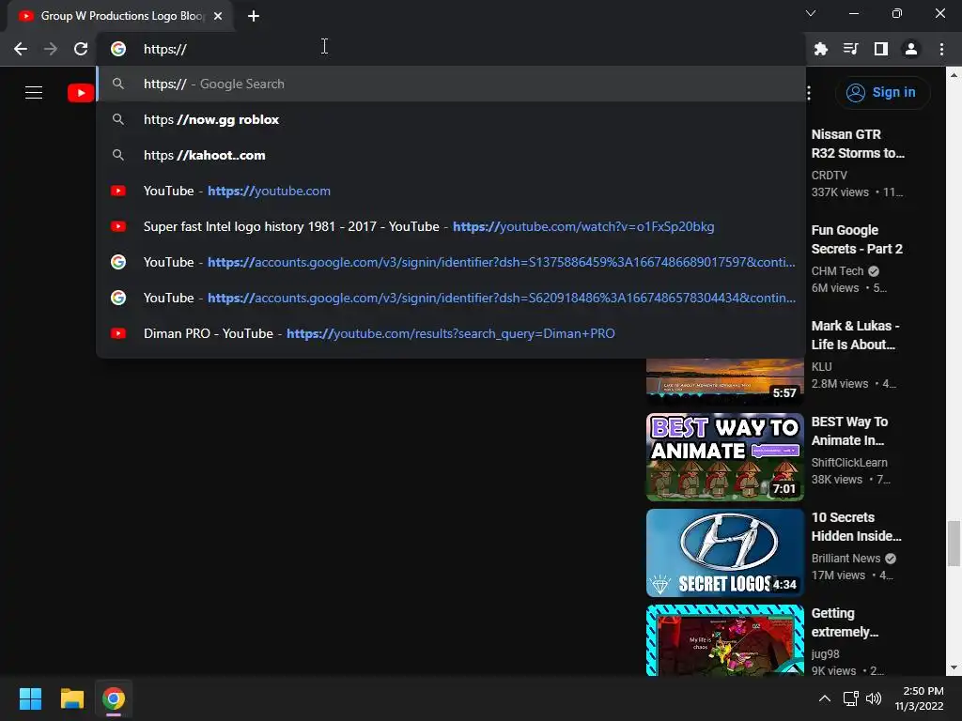Select the YouTube signin suggestion with S1375886459
Screen dimensions: 962x721
click(x=451, y=262)
